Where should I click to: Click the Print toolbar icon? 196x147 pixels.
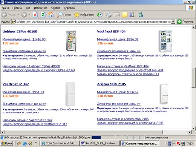point(109,15)
